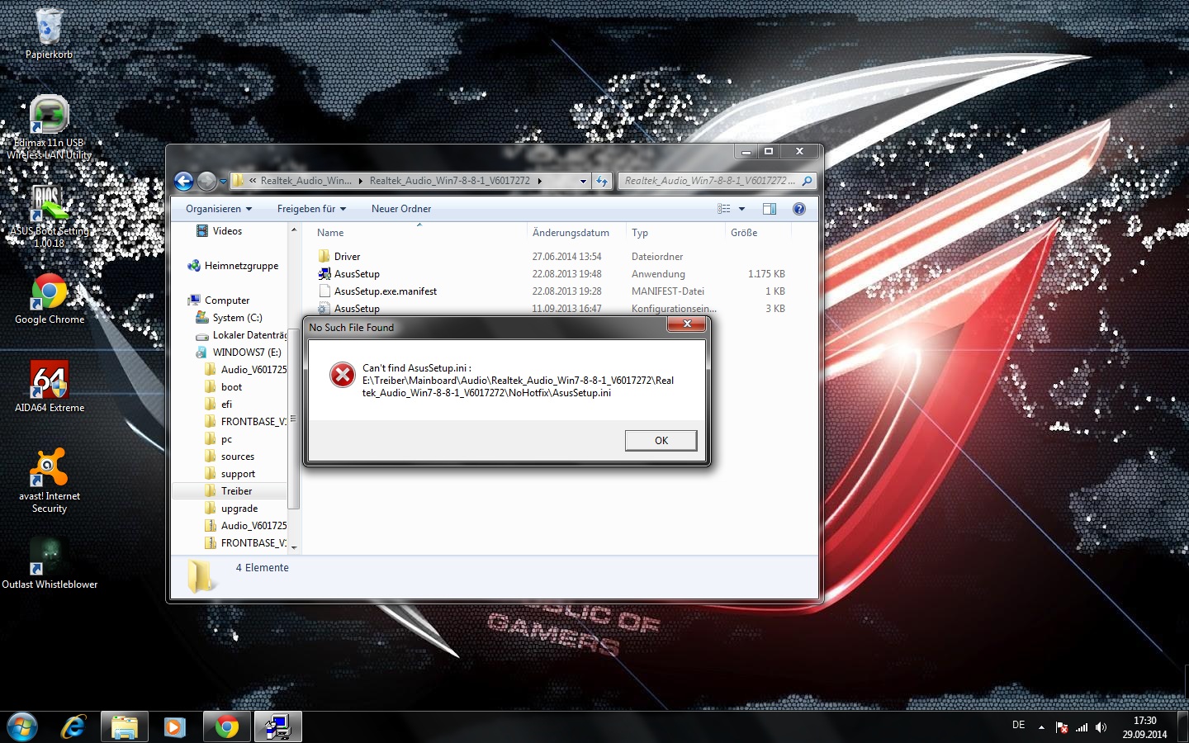The width and height of the screenshot is (1189, 743).
Task: Select Videos in the navigation pane
Action: [x=227, y=231]
